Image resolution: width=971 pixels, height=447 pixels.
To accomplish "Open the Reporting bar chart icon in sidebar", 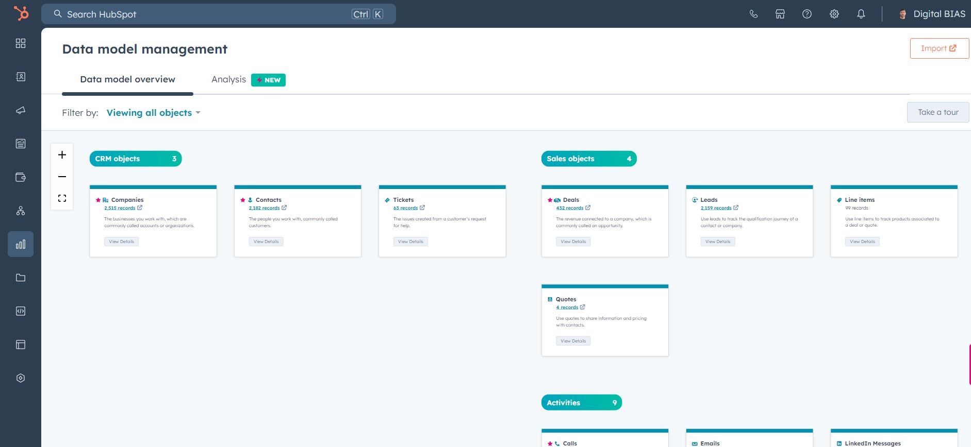I will [21, 244].
